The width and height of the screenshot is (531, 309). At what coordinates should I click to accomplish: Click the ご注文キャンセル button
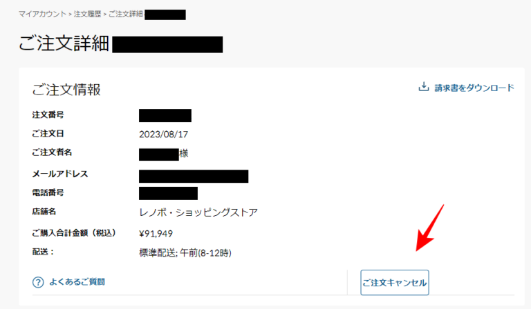pos(395,283)
